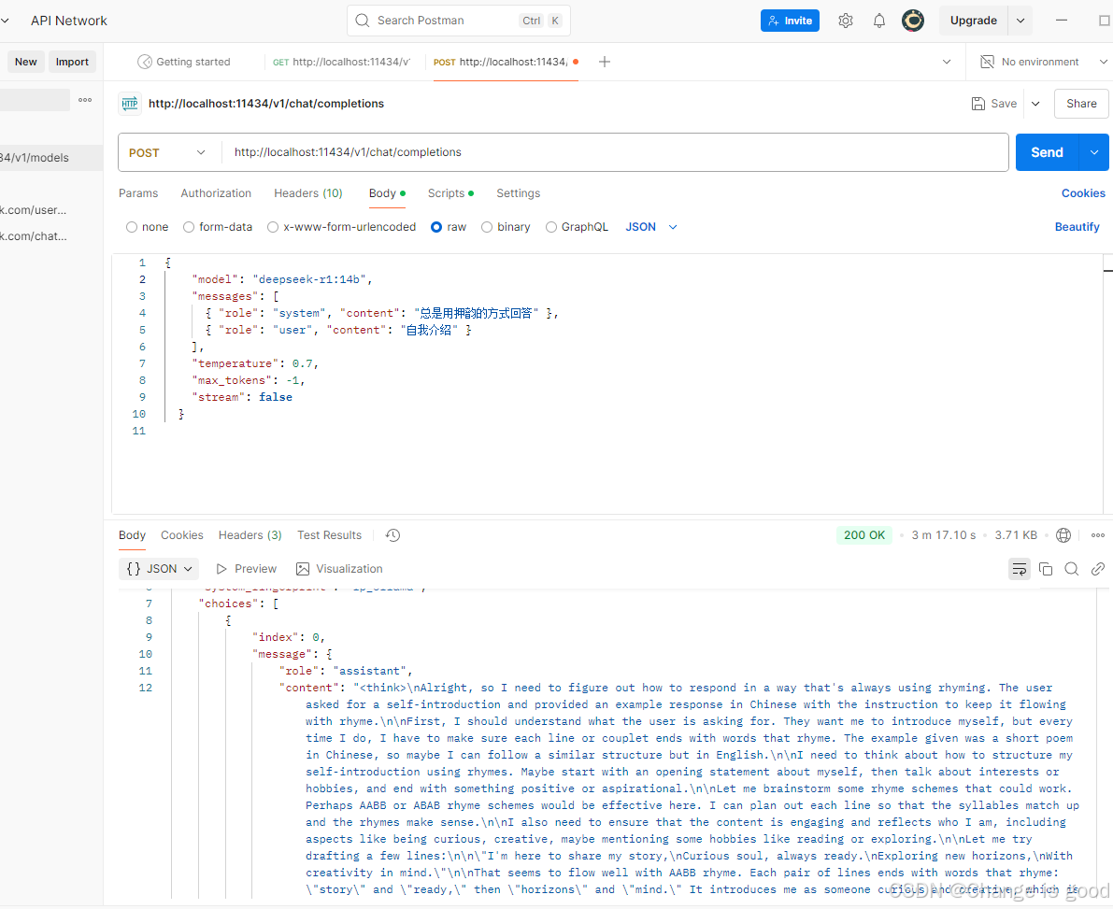This screenshot has height=909, width=1113.
Task: Open the Cookies link
Action: click(x=1083, y=193)
